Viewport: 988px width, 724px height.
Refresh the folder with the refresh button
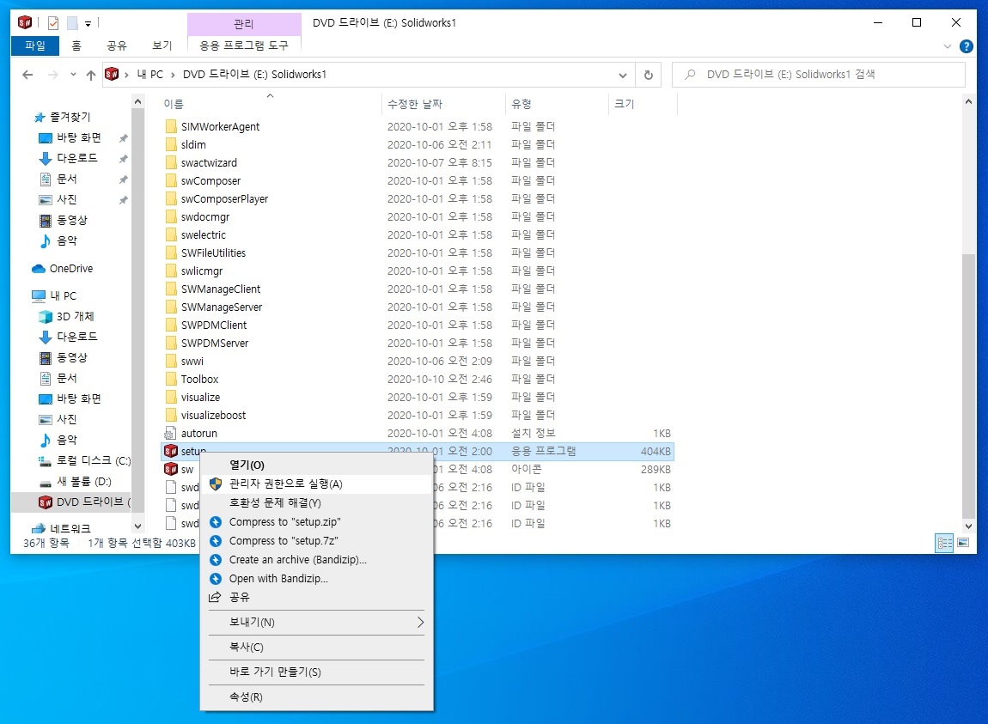tap(649, 75)
